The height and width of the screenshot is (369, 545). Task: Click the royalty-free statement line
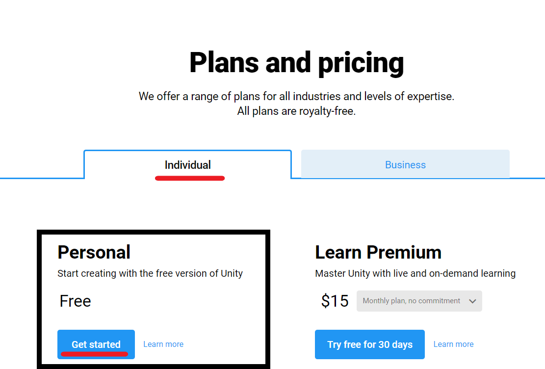(x=296, y=111)
